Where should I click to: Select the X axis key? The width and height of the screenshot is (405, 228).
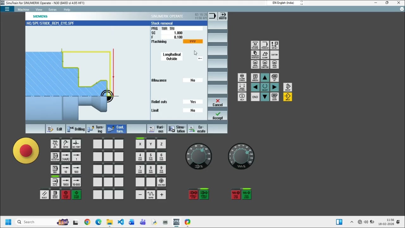[140, 144]
